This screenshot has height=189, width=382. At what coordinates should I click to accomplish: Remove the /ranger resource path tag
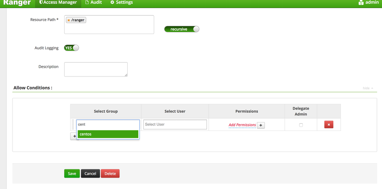pyautogui.click(x=69, y=20)
